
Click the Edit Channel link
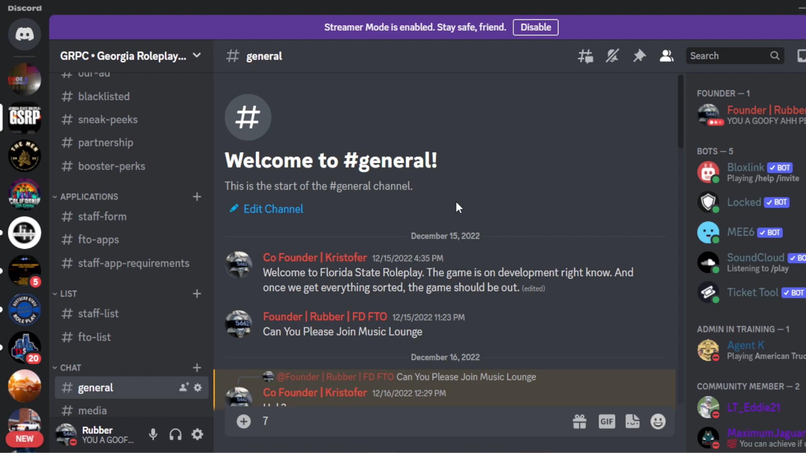point(273,209)
